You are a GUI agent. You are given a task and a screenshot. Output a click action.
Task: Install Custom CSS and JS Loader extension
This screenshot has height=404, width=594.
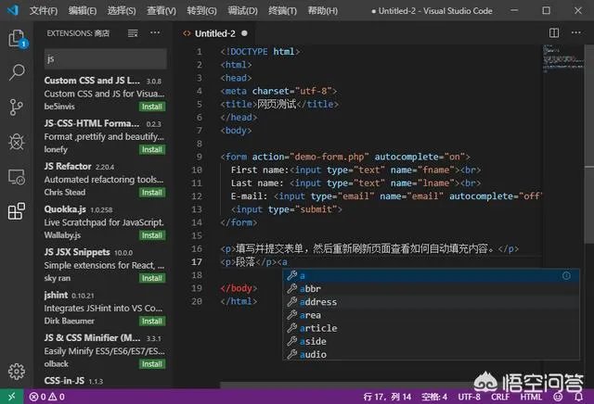152,107
